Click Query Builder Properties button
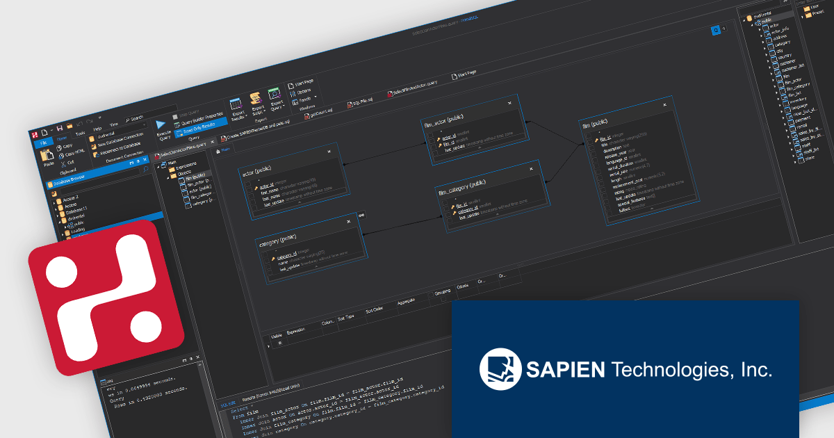Viewport: 834px width, 438px height. tap(200, 118)
